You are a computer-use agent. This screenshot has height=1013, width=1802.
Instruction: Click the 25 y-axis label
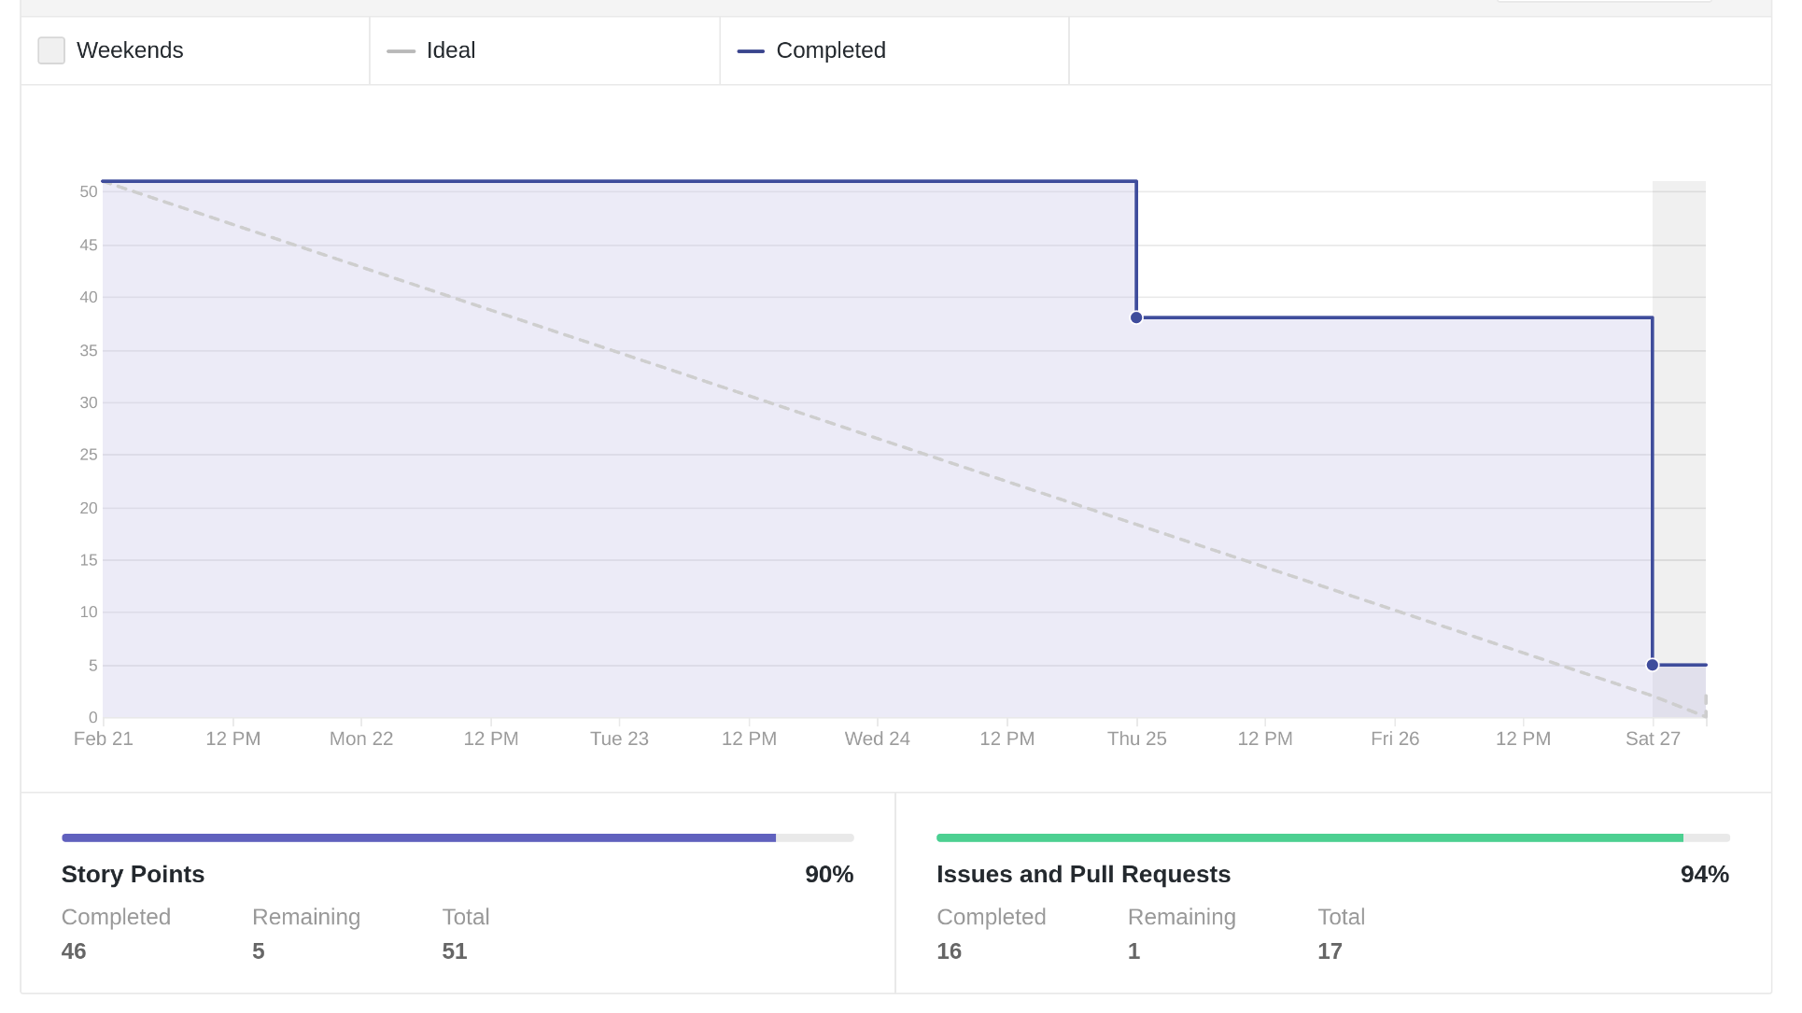tap(89, 455)
